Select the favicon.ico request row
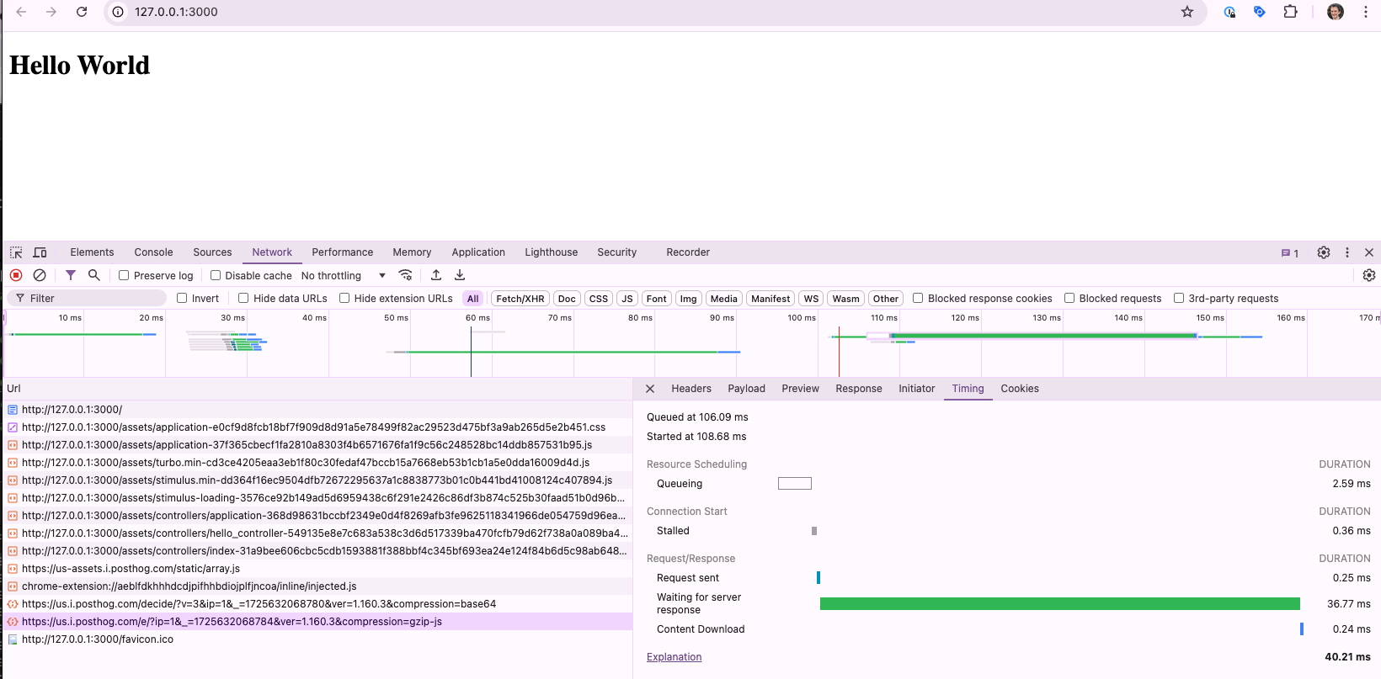 tap(317, 639)
